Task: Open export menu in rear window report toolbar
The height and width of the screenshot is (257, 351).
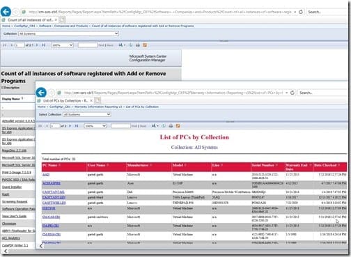Action: coord(122,45)
